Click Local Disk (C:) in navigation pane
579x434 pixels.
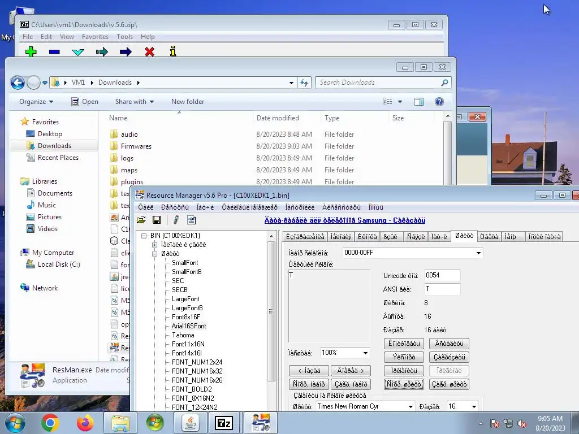click(59, 264)
